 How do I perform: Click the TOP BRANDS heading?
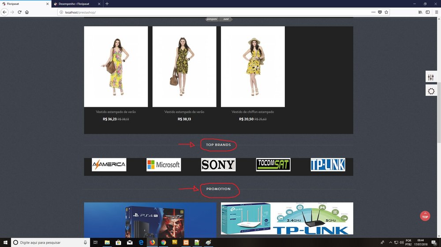[x=218, y=145]
